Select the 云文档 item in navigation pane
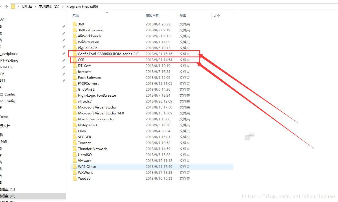This screenshot has width=338, height=202. coord(5,126)
